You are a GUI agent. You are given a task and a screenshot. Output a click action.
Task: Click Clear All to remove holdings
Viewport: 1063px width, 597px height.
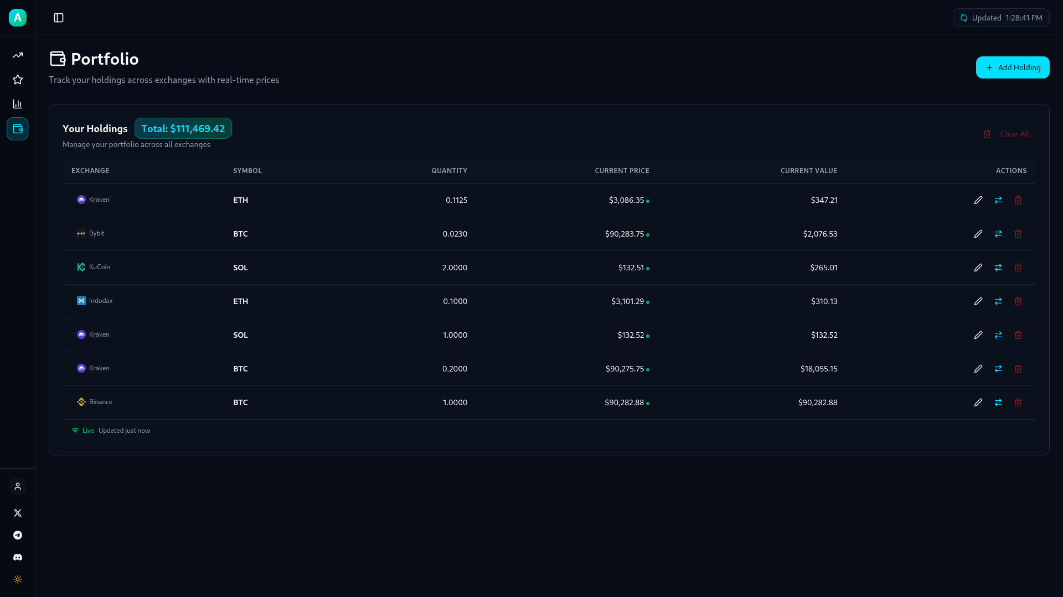[1014, 134]
